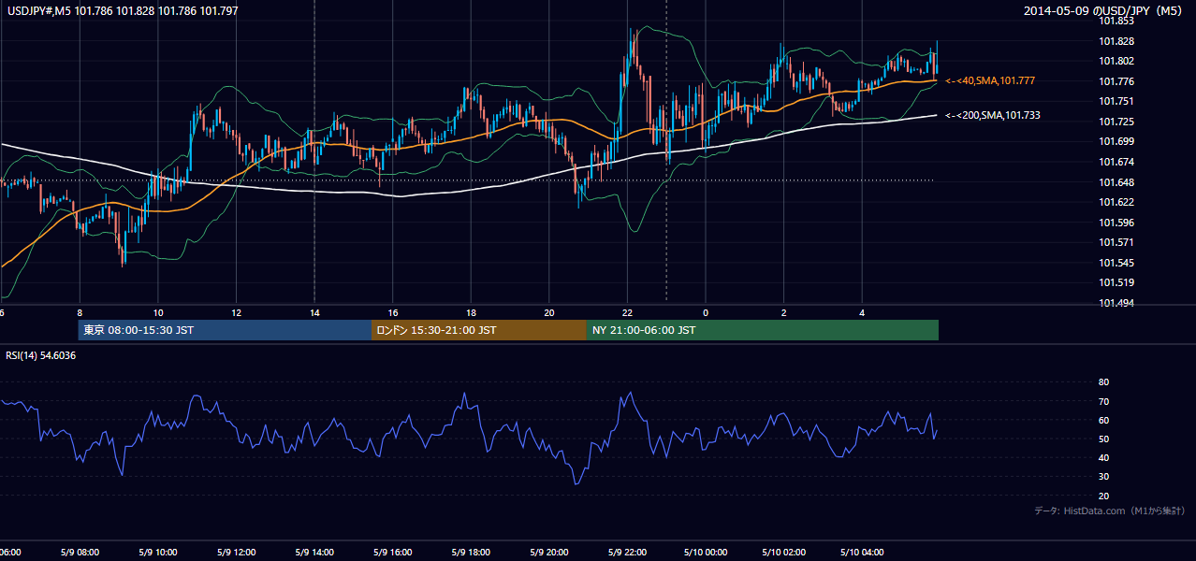1196x561 pixels.
Task: Click price axis value 101.853
Action: [x=1116, y=21]
